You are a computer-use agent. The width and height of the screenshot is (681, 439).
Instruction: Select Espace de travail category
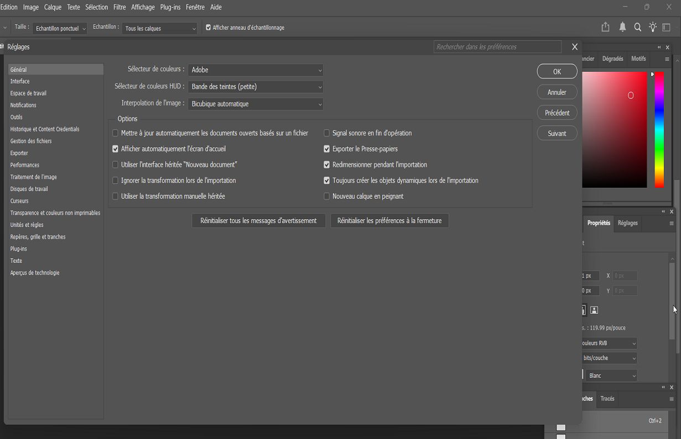[x=28, y=93]
